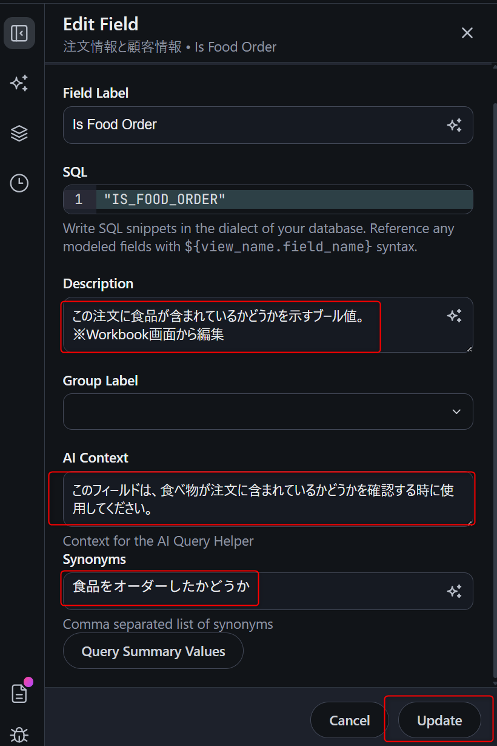Click the SQL editor code line
Image resolution: width=497 pixels, height=746 pixels.
pyautogui.click(x=285, y=199)
